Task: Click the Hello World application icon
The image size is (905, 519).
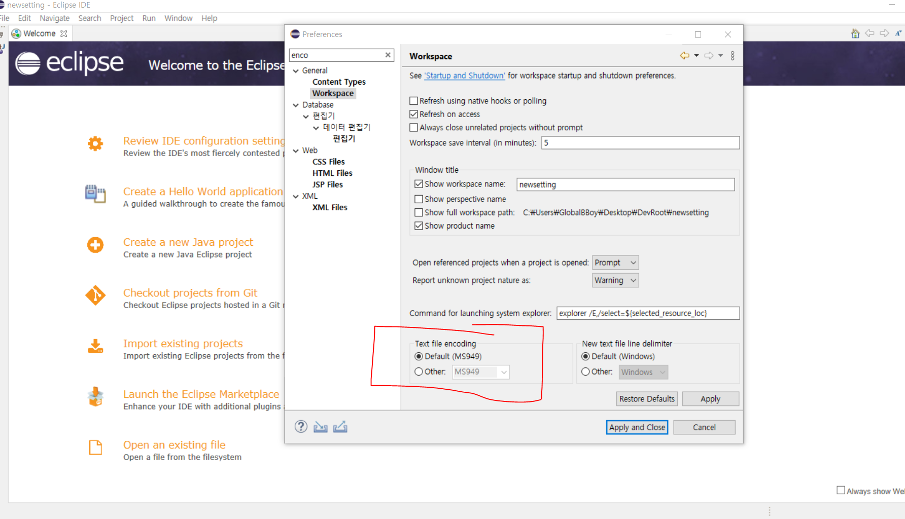Action: point(95,194)
